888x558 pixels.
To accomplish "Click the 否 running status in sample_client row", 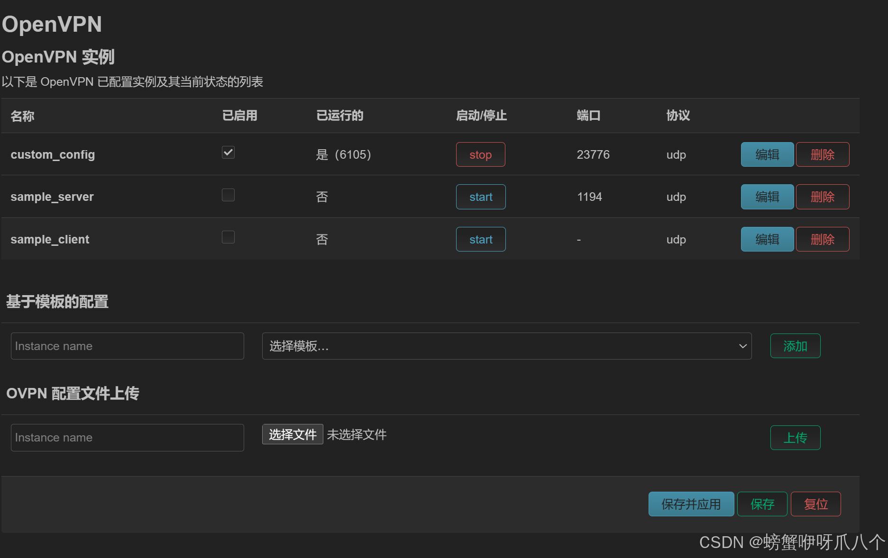I will [x=322, y=239].
